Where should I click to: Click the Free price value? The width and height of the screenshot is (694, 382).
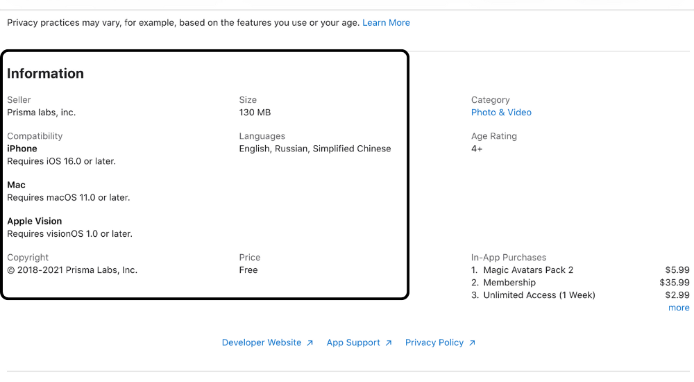(x=248, y=270)
